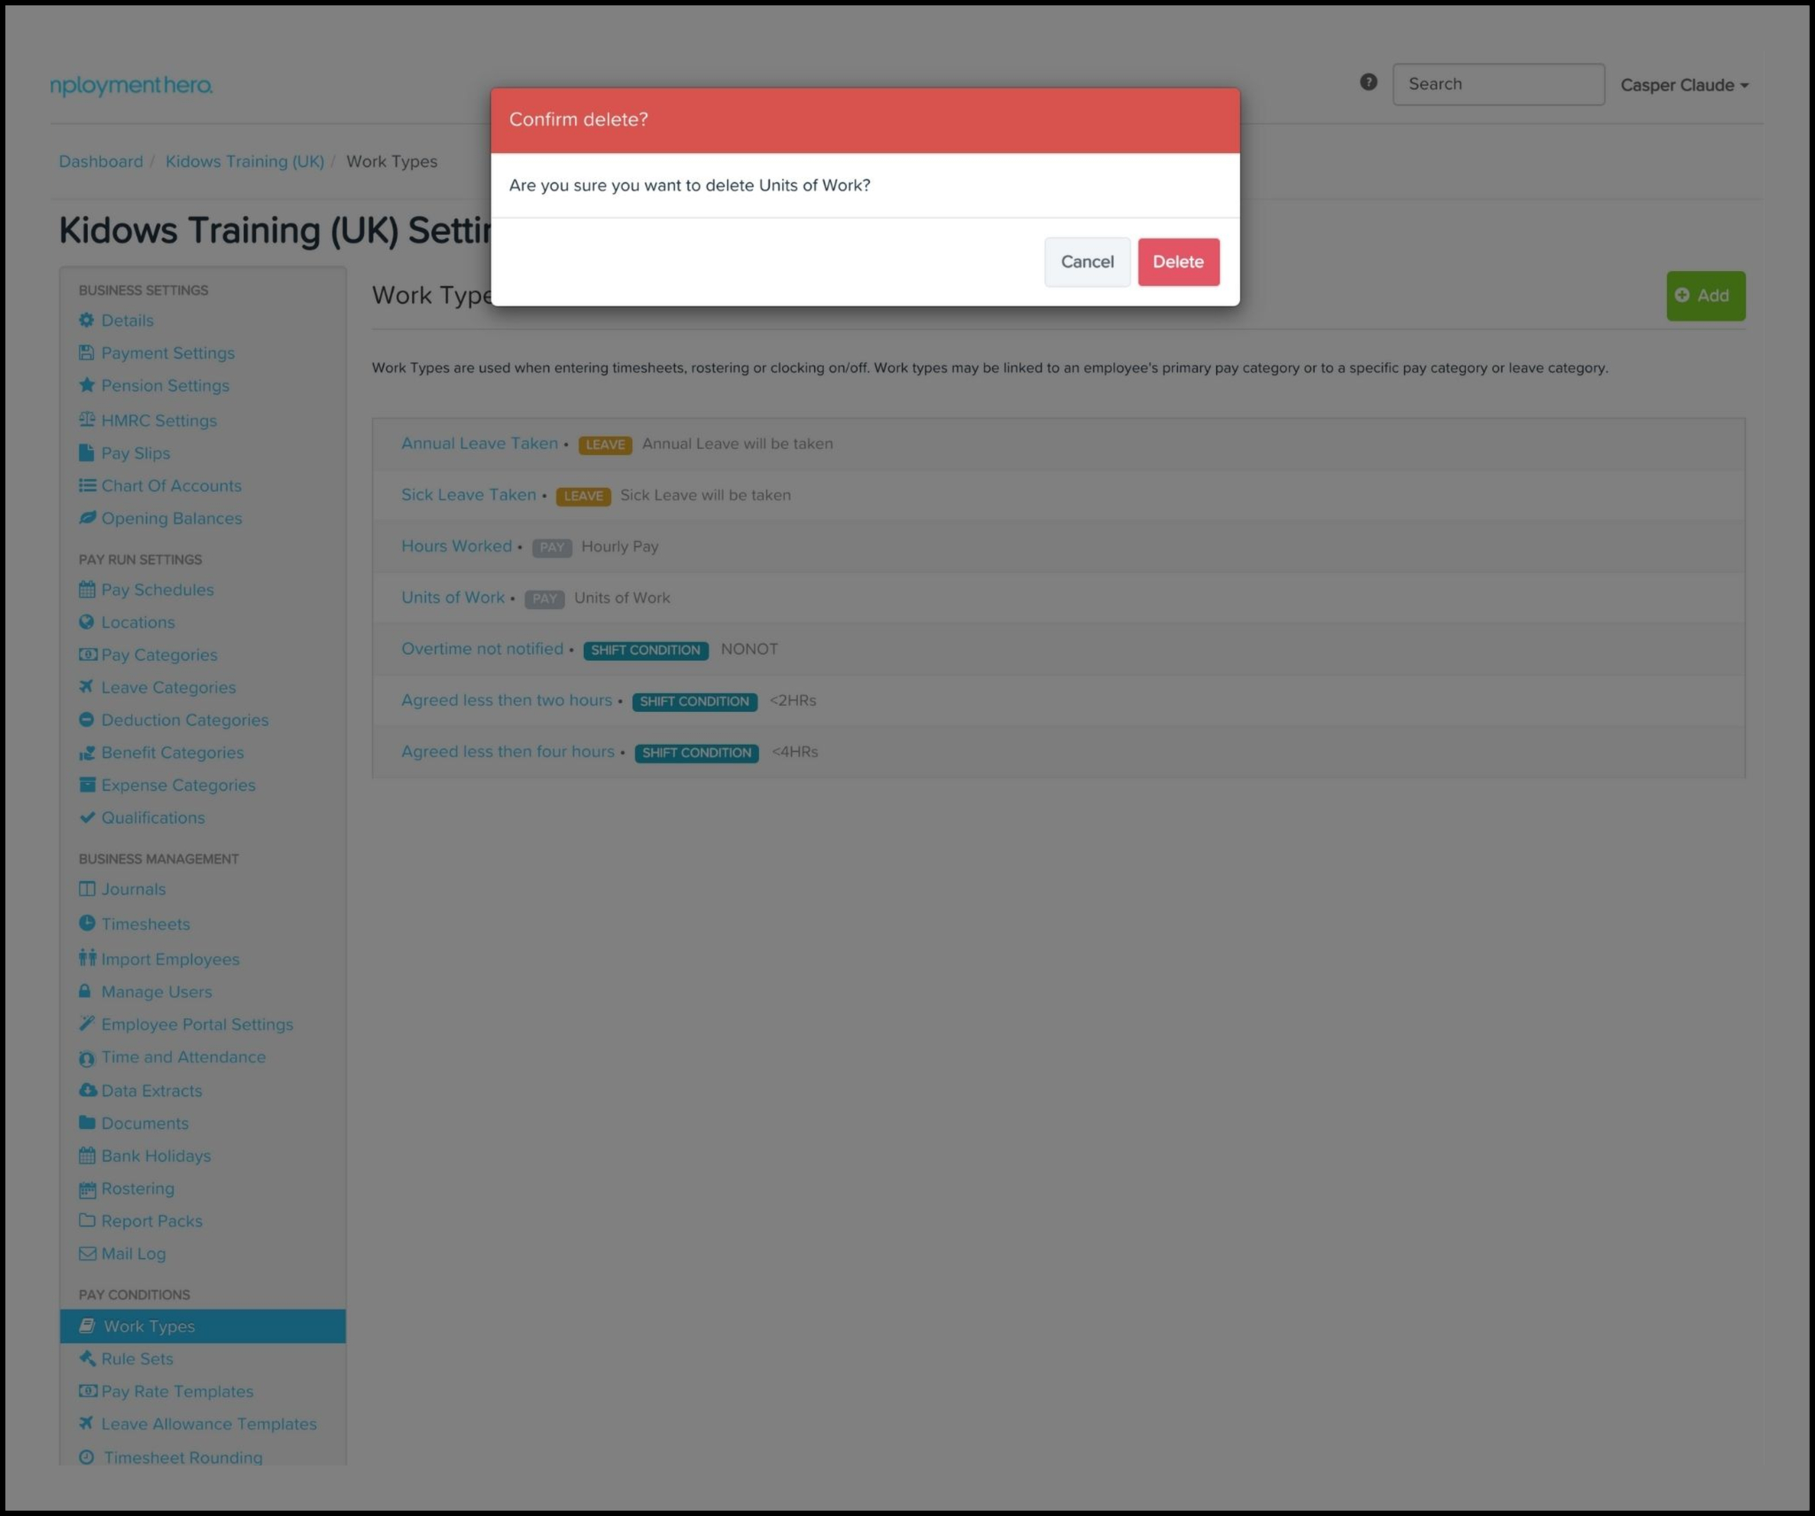Image resolution: width=1815 pixels, height=1516 pixels.
Task: Click the help question mark icon
Action: pyautogui.click(x=1368, y=82)
